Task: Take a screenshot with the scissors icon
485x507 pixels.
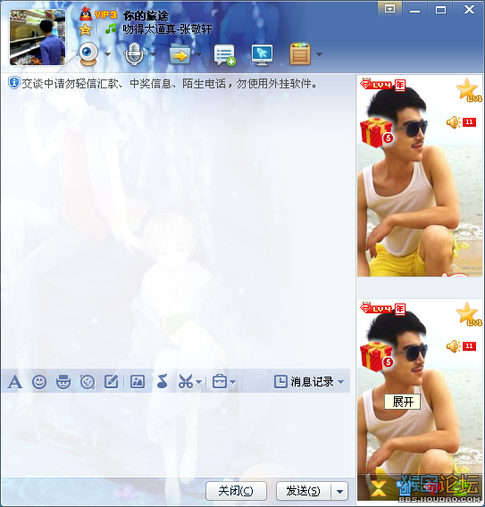Action: coord(186,382)
